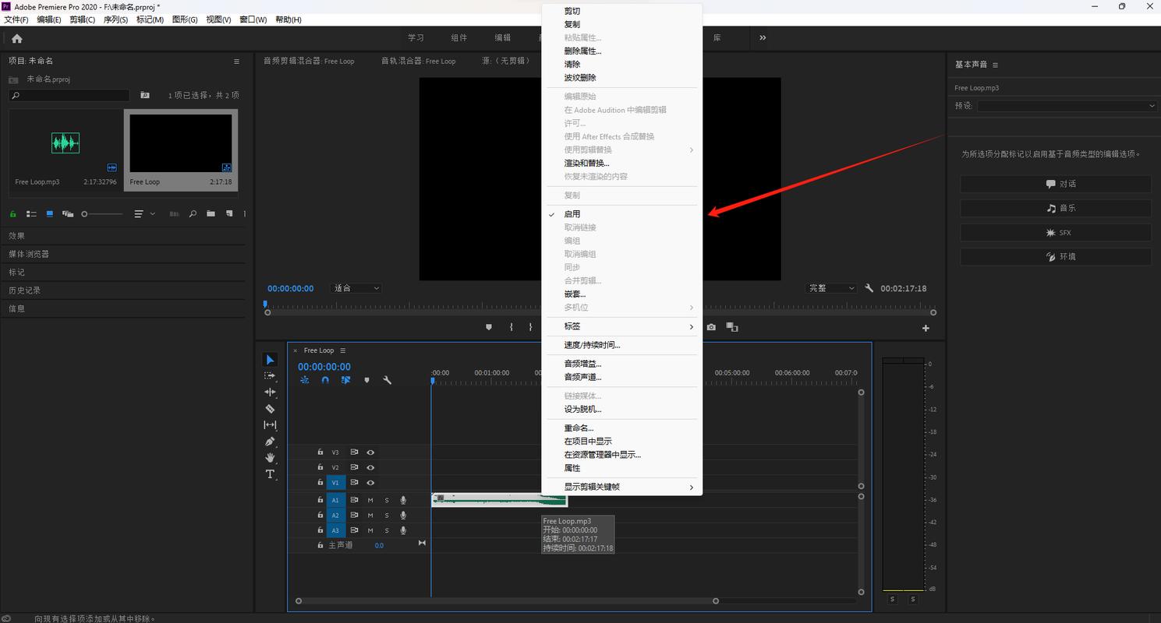The height and width of the screenshot is (623, 1161).
Task: Assign SFX audio type
Action: (x=1056, y=232)
